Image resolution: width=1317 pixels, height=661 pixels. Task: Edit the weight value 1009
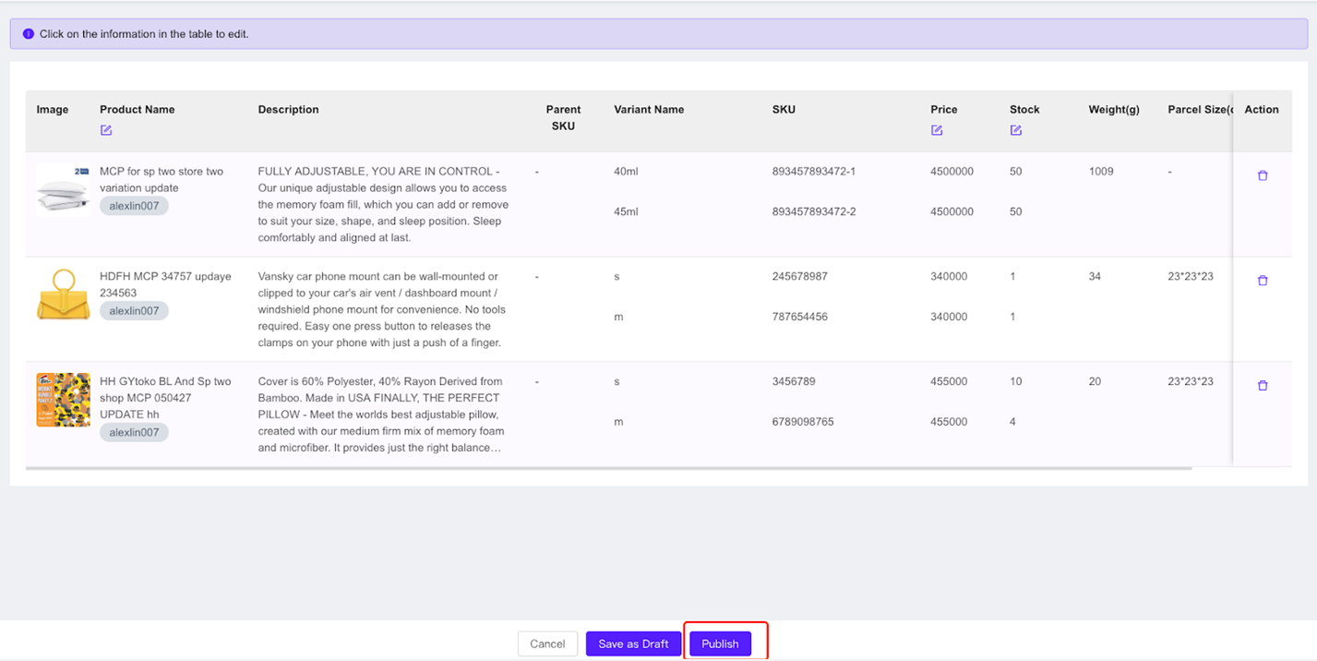click(1101, 172)
